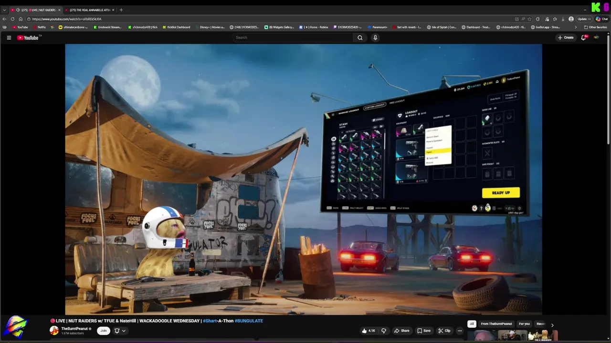Open the browser Update menu
The image size is (611, 343).
[x=584, y=19]
